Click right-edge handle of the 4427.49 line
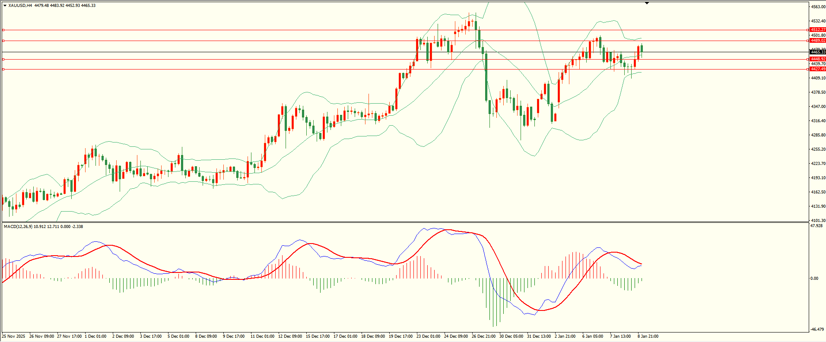 (807, 69)
